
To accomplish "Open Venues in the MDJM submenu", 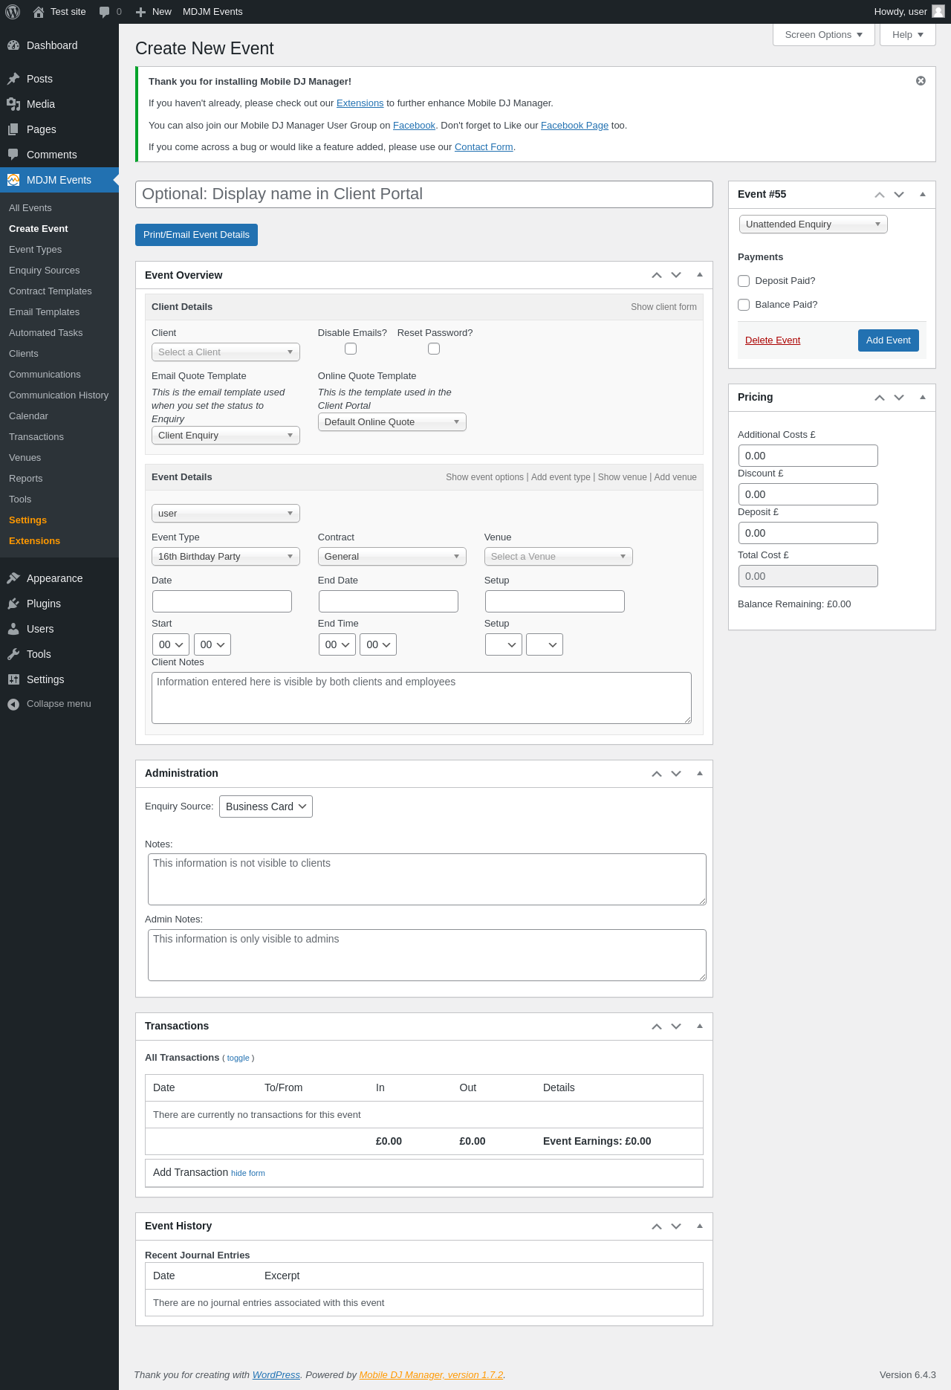I will (25, 458).
